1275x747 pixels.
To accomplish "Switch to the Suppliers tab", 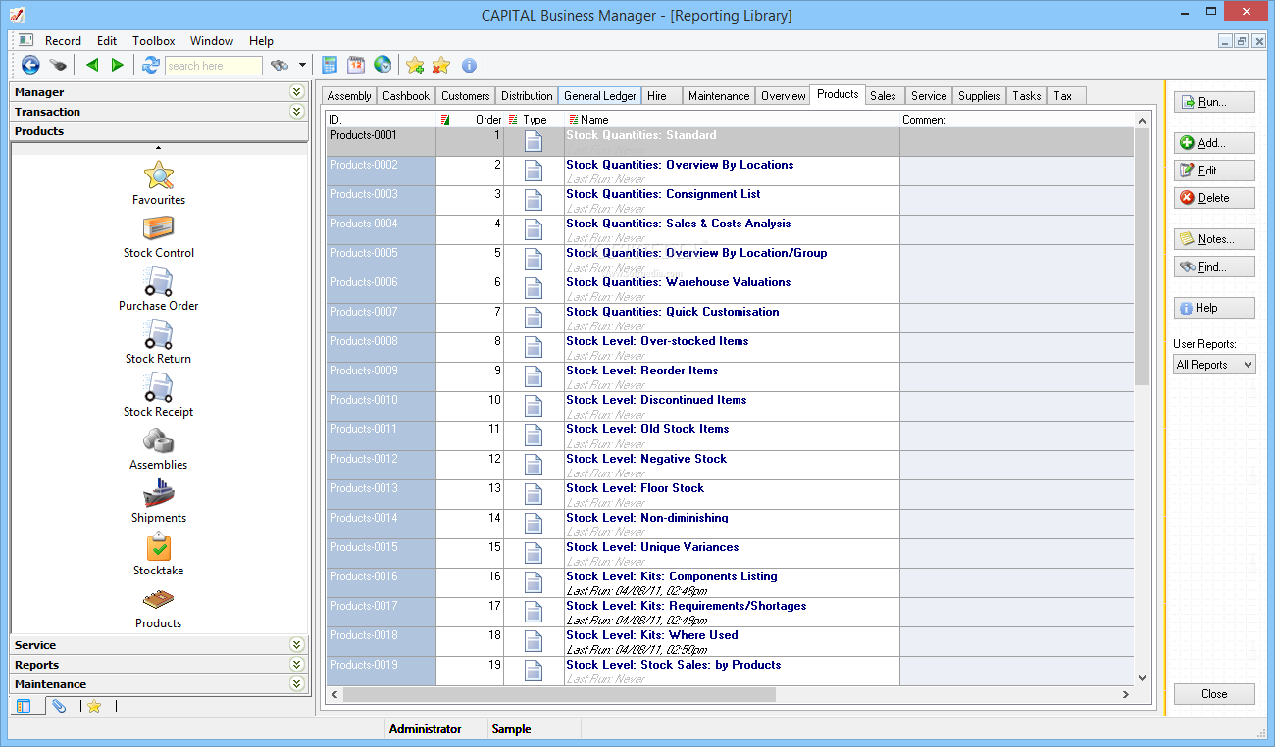I will pyautogui.click(x=980, y=96).
